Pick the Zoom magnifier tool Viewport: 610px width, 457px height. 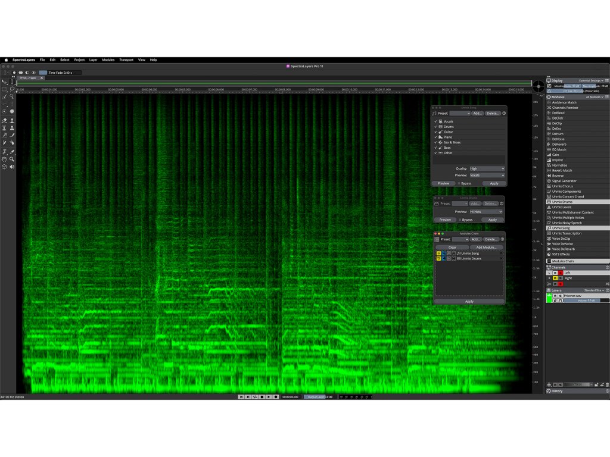pyautogui.click(x=12, y=159)
